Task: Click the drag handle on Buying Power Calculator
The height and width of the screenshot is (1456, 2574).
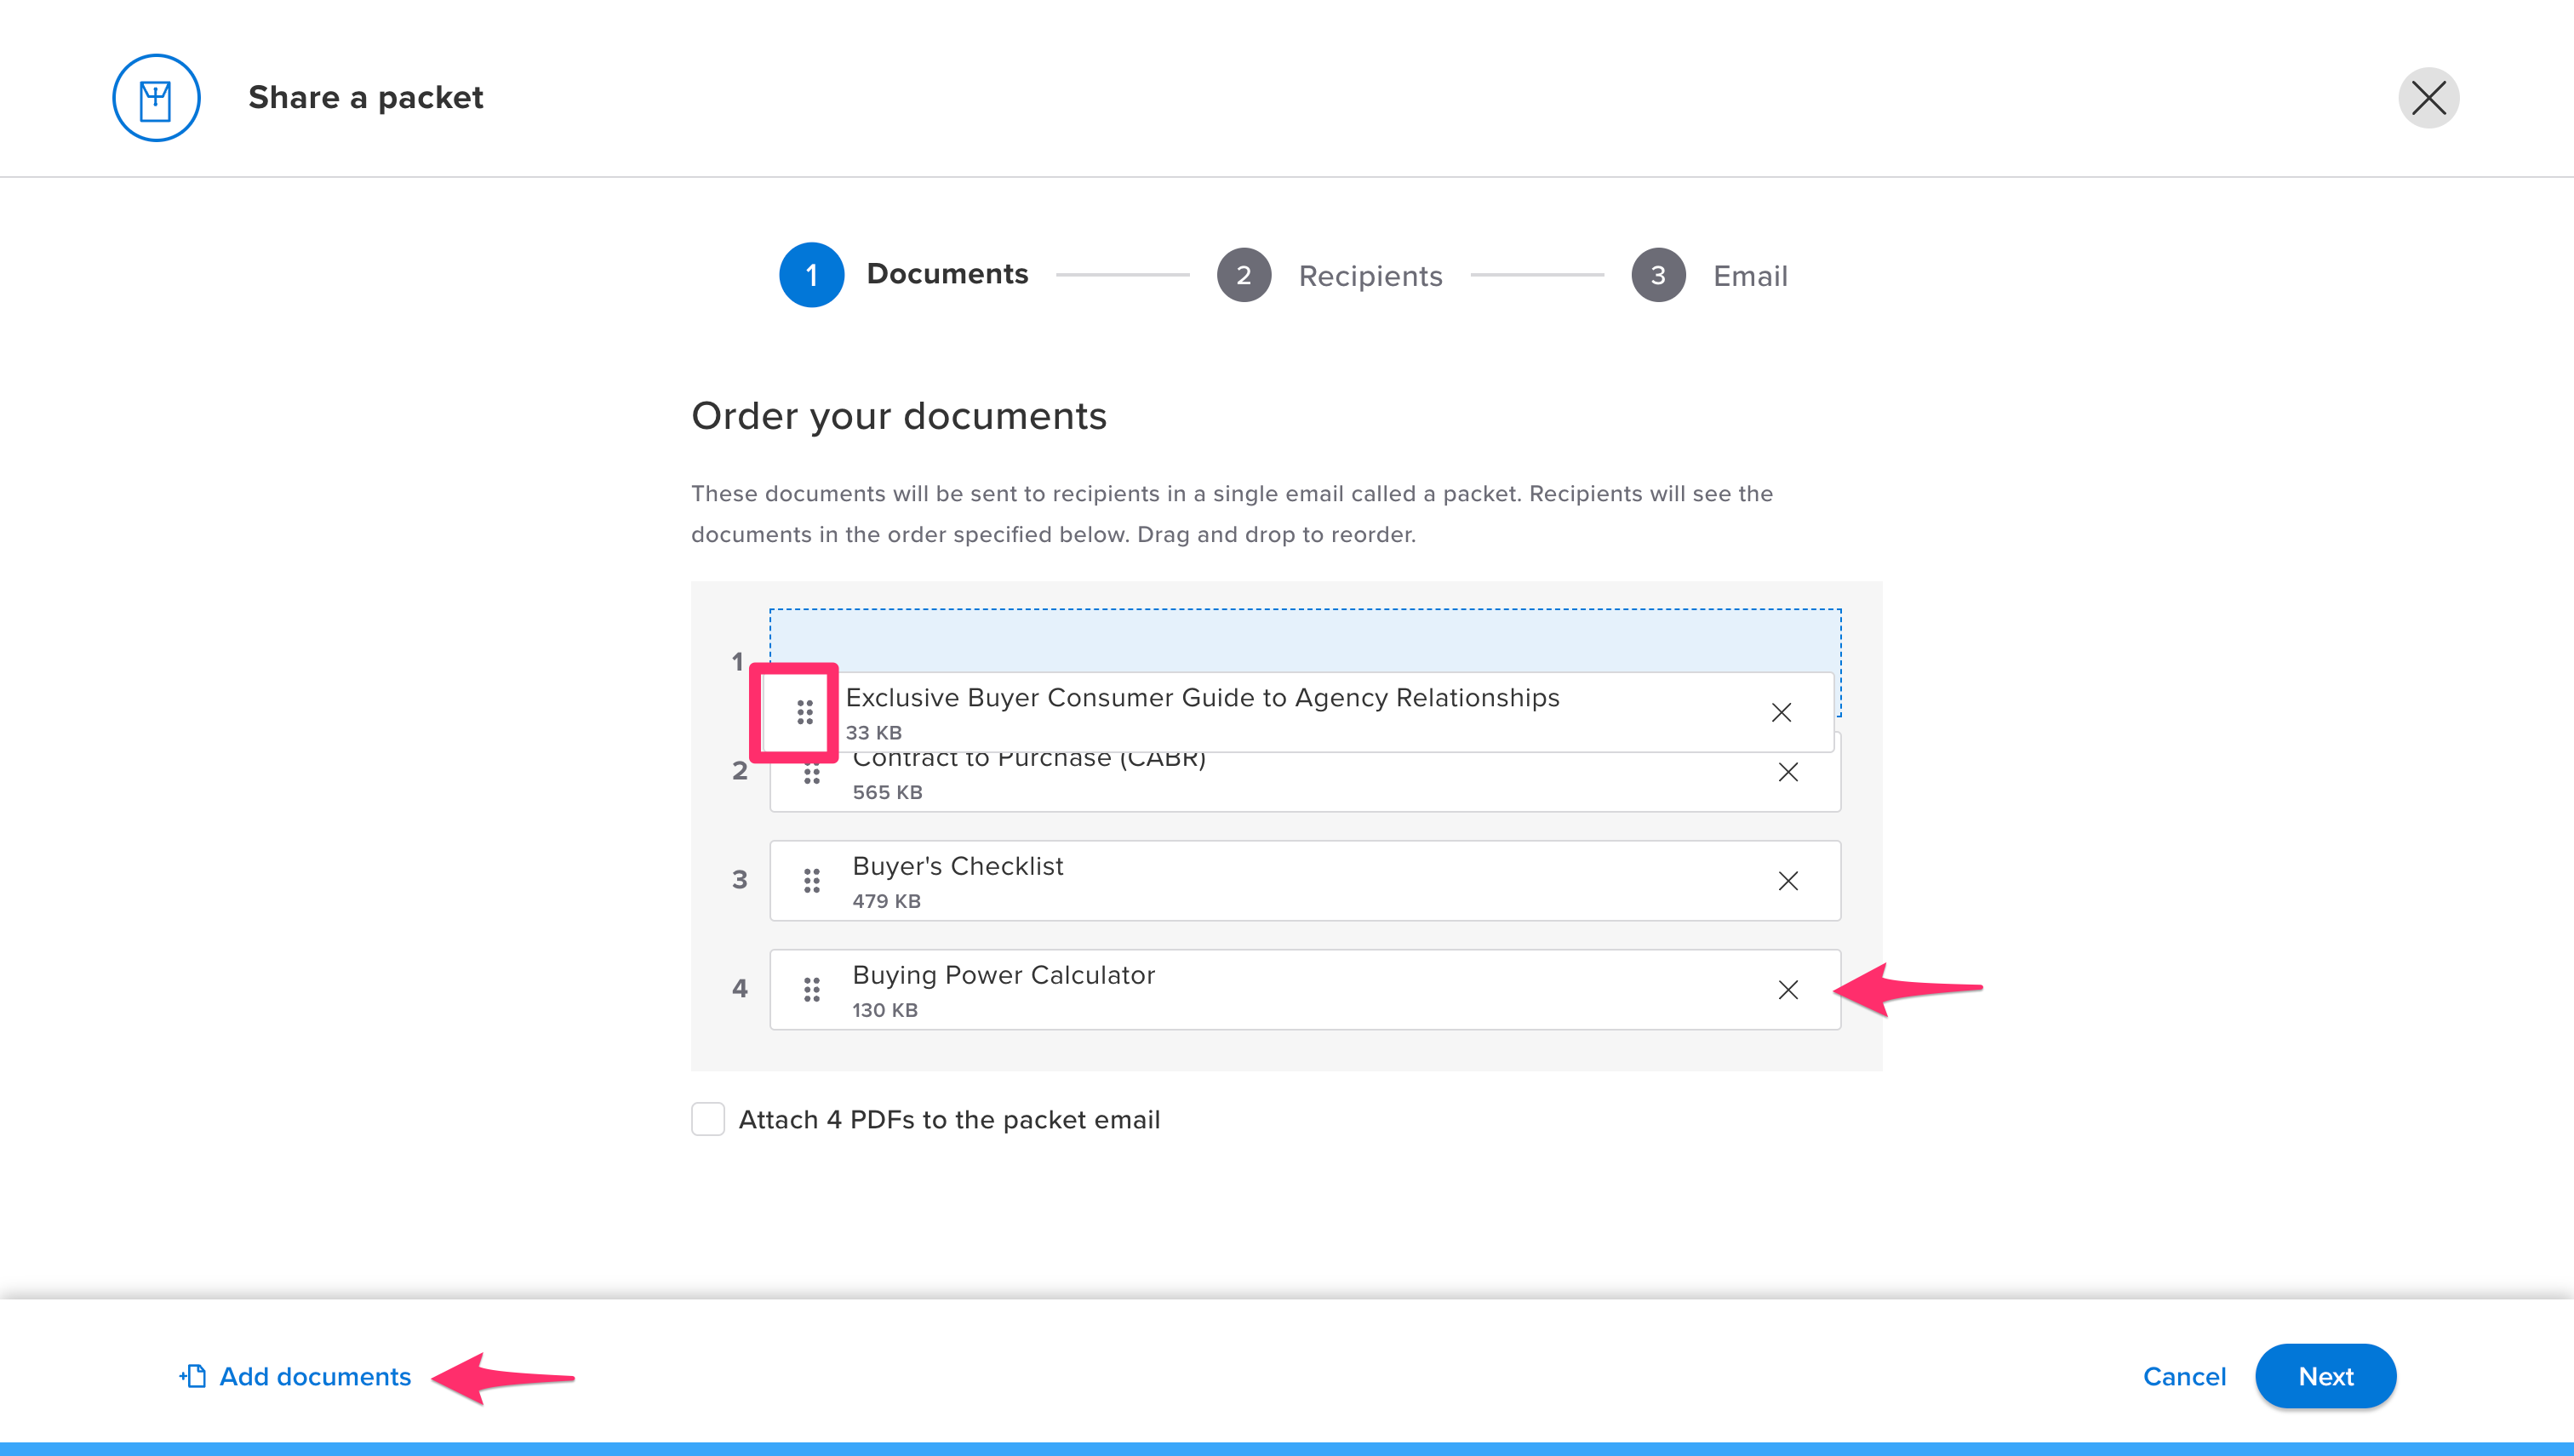Action: coord(812,989)
